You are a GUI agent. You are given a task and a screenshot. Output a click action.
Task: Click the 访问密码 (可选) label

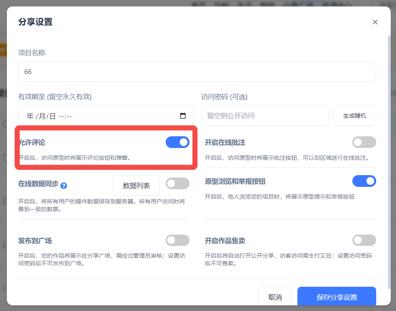224,97
